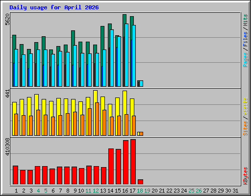This screenshot has width=251, height=196.
Task: Click day 4 on the date axis
Action: tap(38, 191)
